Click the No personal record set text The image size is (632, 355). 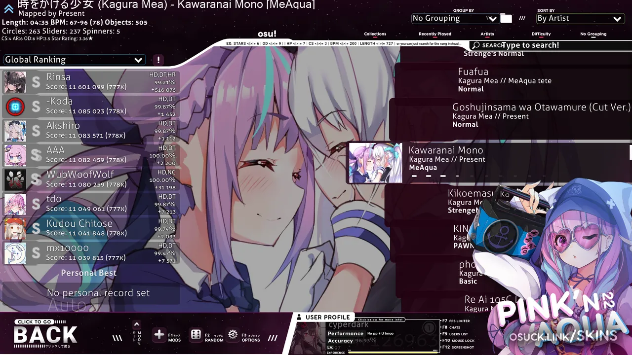pos(98,293)
